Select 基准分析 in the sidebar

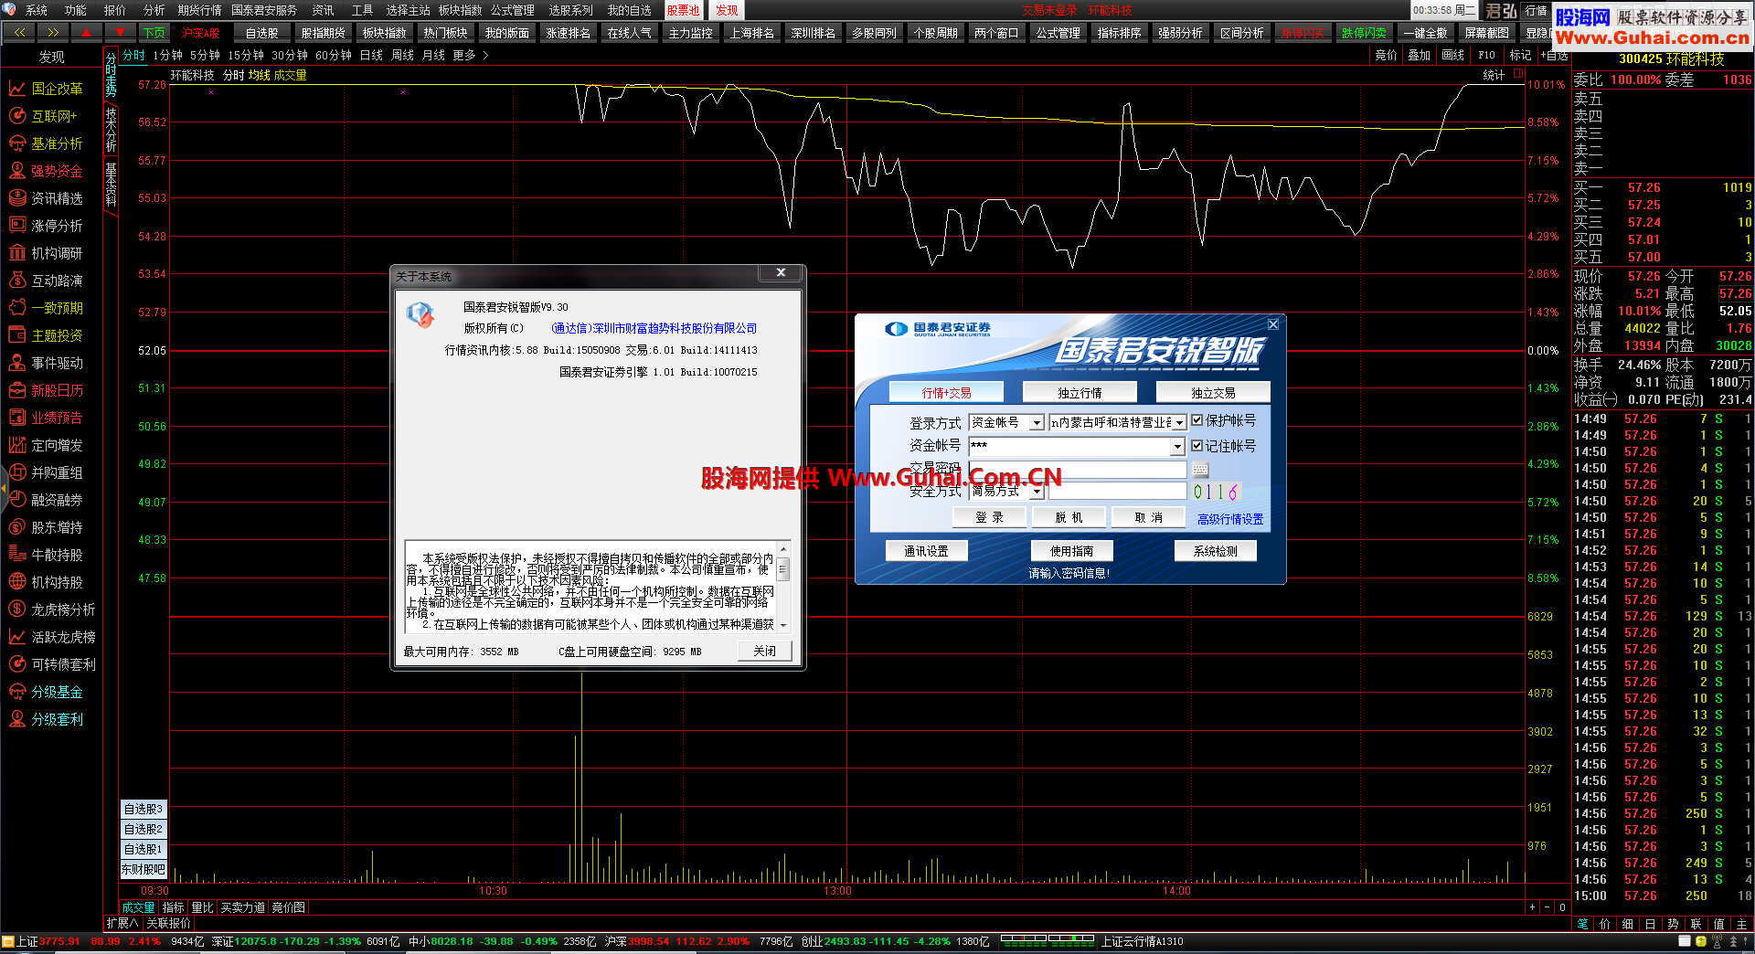tap(46, 143)
